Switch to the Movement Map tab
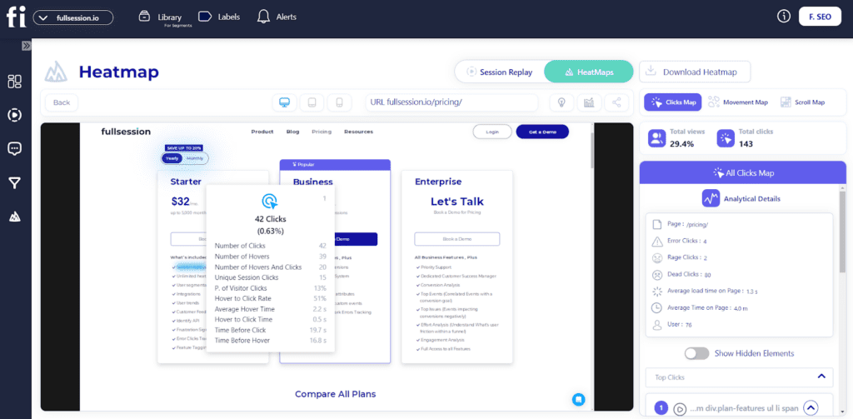 [x=737, y=102]
